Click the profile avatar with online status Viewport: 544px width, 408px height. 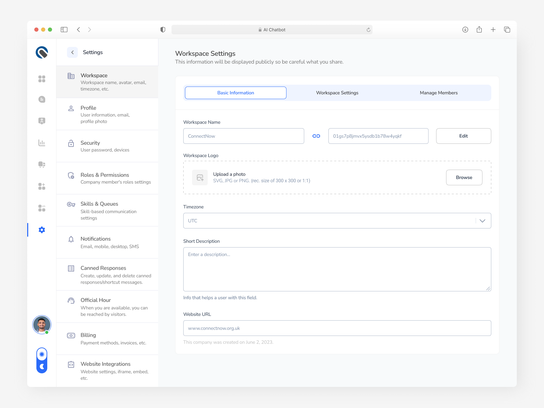pyautogui.click(x=41, y=324)
